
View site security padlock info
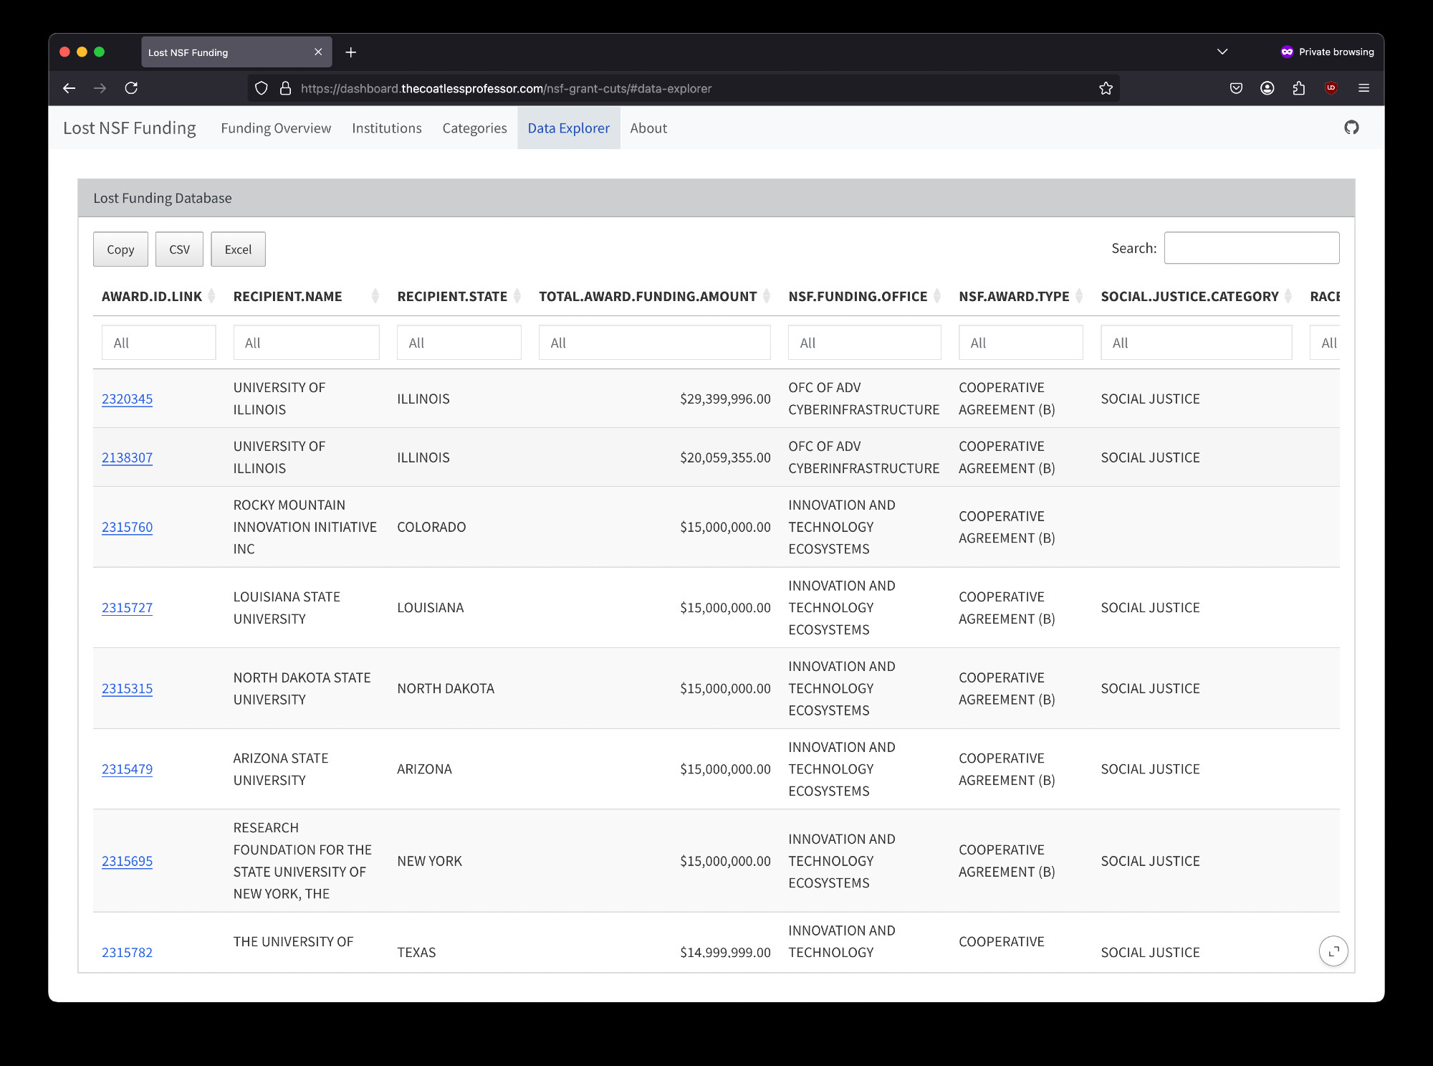pos(285,88)
